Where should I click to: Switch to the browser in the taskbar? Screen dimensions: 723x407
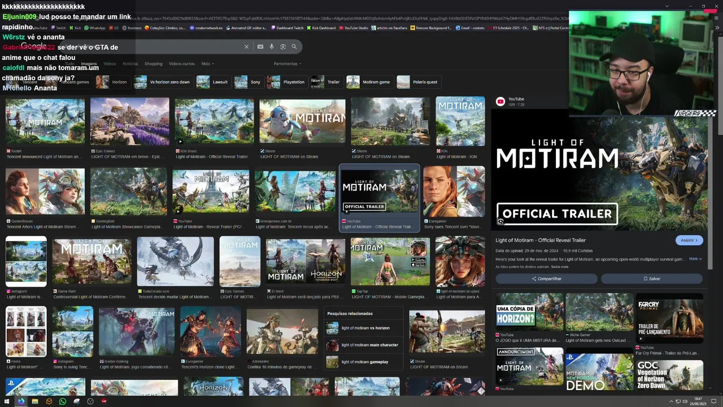[21, 401]
